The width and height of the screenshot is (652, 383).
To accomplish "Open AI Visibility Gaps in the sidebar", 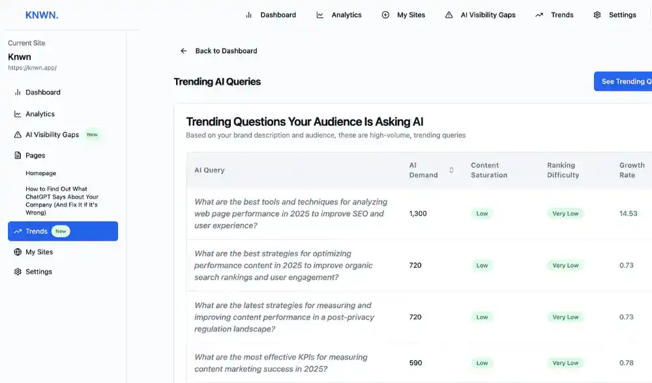I will (x=52, y=135).
